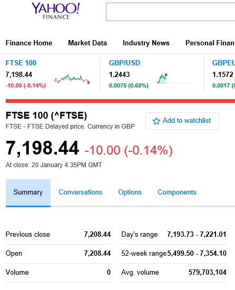Viewport: 235px width, 290px height.
Task: Open Personal Finance menu
Action: pyautogui.click(x=210, y=43)
